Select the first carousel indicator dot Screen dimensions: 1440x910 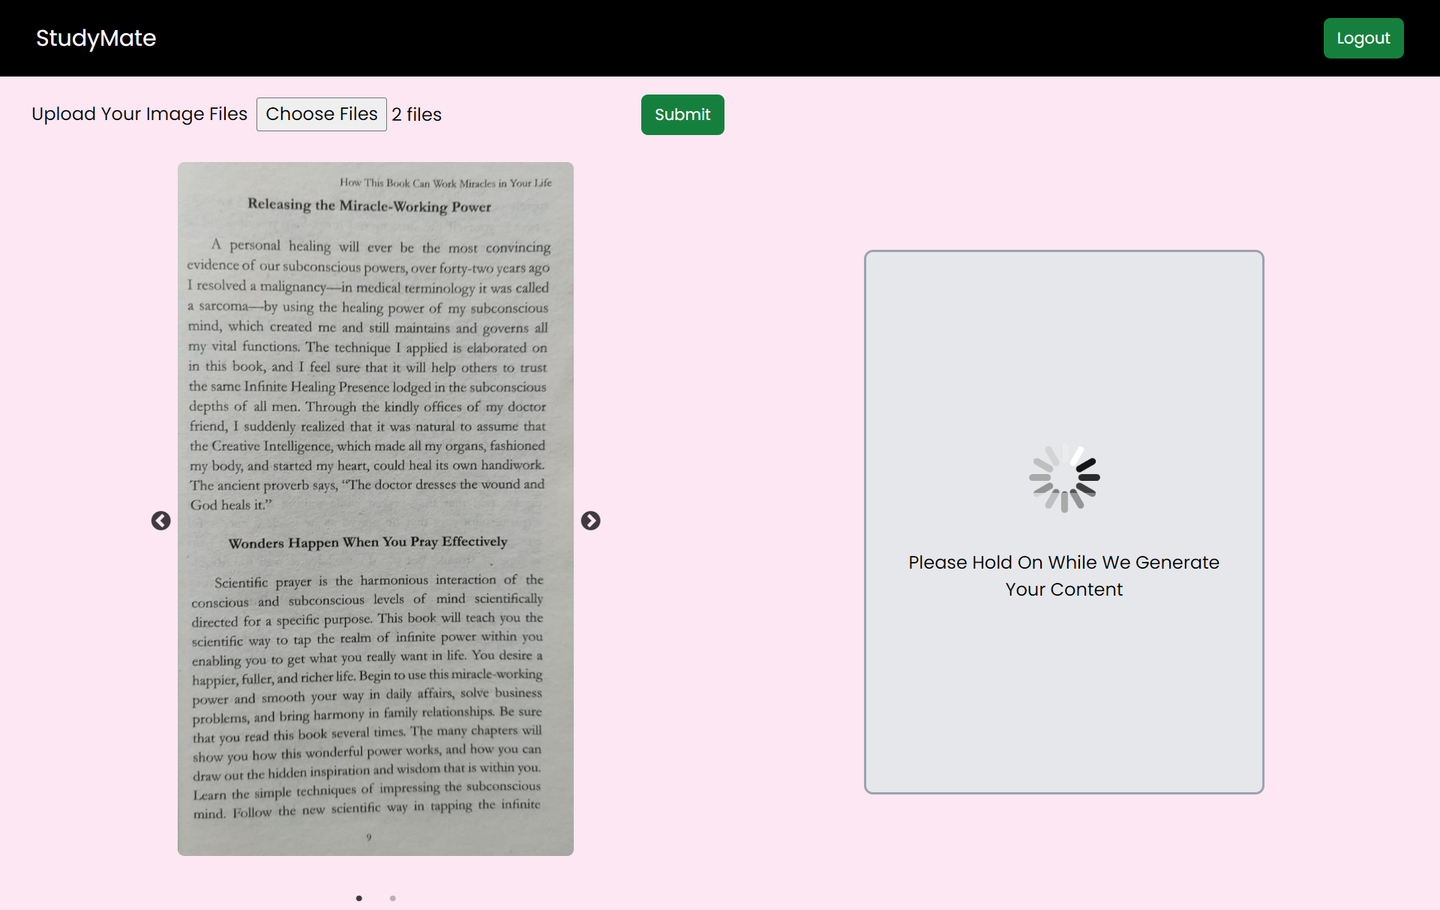pyautogui.click(x=359, y=898)
